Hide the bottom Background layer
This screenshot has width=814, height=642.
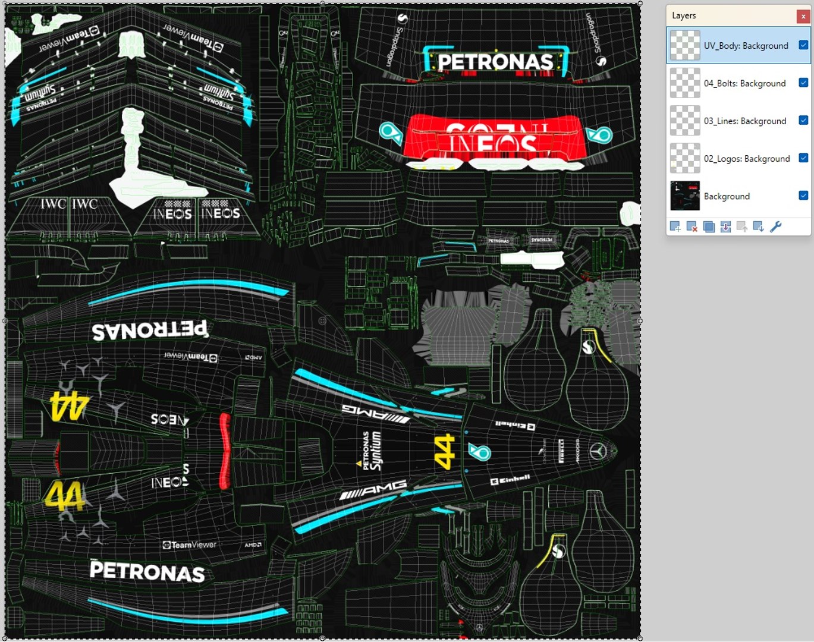click(x=803, y=195)
